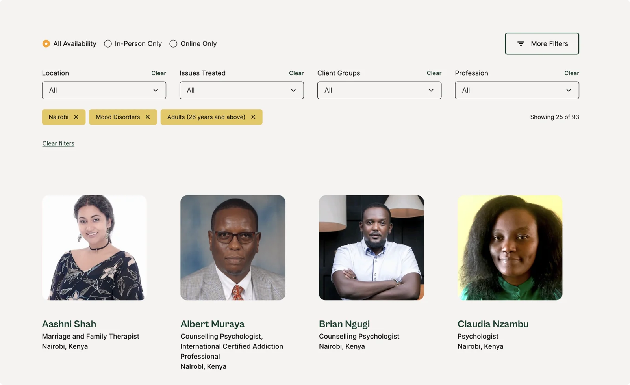This screenshot has height=385, width=630.
Task: Remove the Mood Disorders filter chip
Action: pos(148,117)
